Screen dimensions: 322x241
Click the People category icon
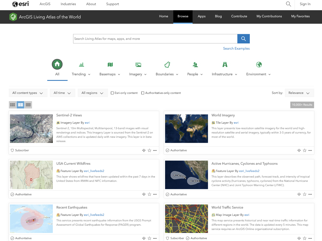[195, 65]
